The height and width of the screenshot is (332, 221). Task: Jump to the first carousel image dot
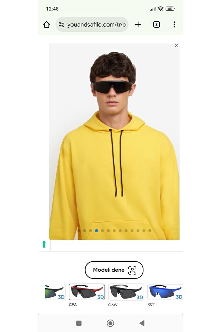click(x=79, y=231)
